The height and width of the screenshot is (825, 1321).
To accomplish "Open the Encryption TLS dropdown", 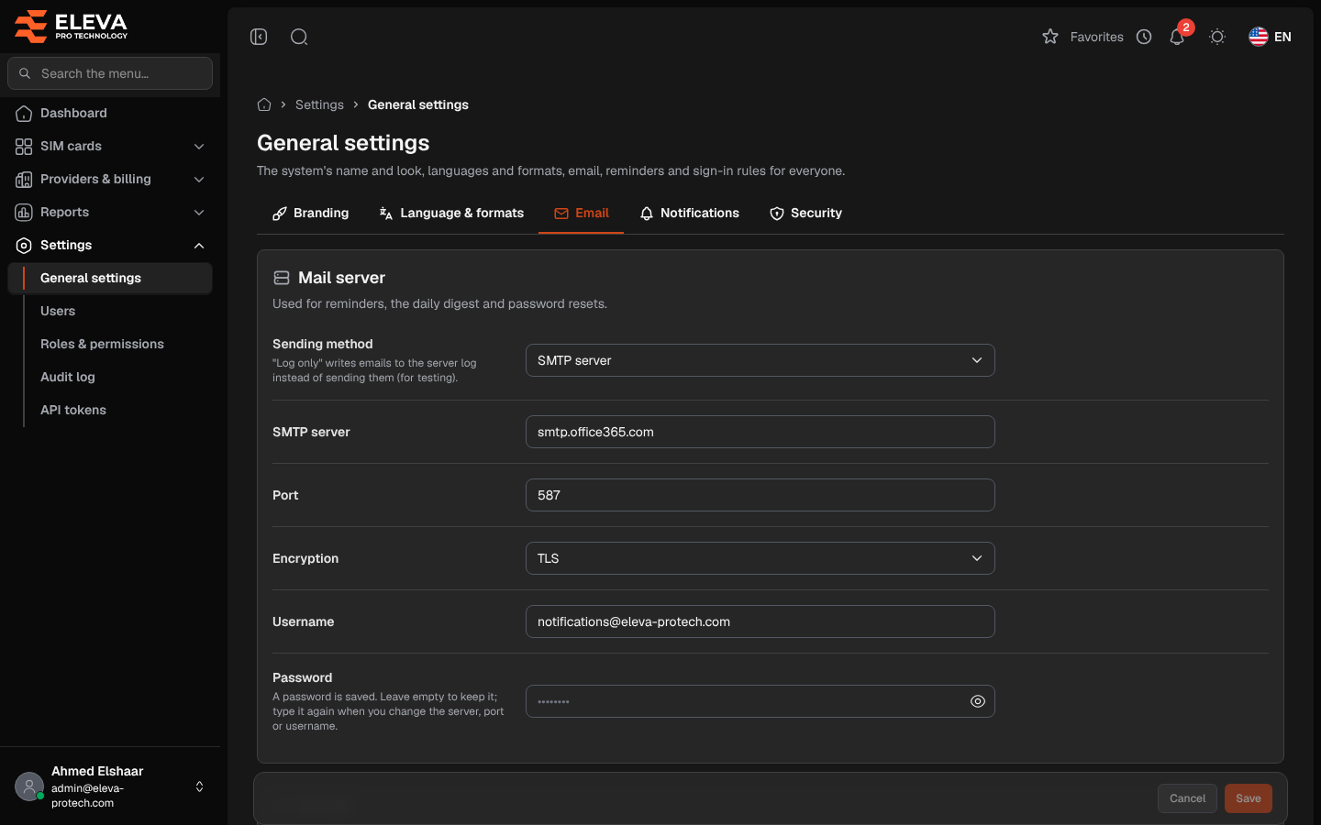I will tap(760, 558).
